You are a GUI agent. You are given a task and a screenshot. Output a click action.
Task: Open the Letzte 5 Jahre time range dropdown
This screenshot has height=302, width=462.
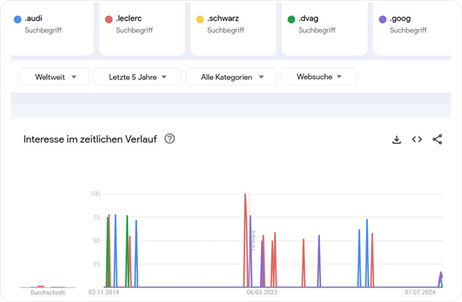[138, 77]
